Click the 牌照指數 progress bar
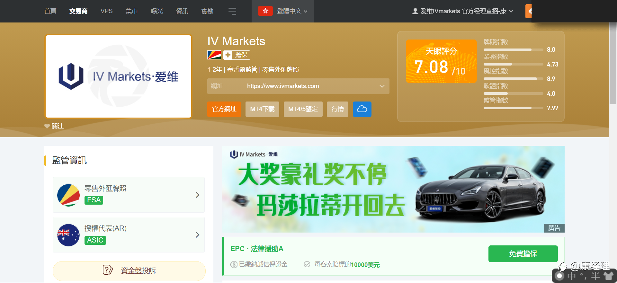The height and width of the screenshot is (283, 617). tap(513, 50)
